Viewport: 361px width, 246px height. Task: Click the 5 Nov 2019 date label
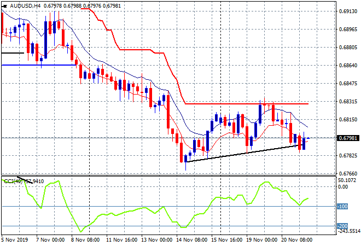15,240
